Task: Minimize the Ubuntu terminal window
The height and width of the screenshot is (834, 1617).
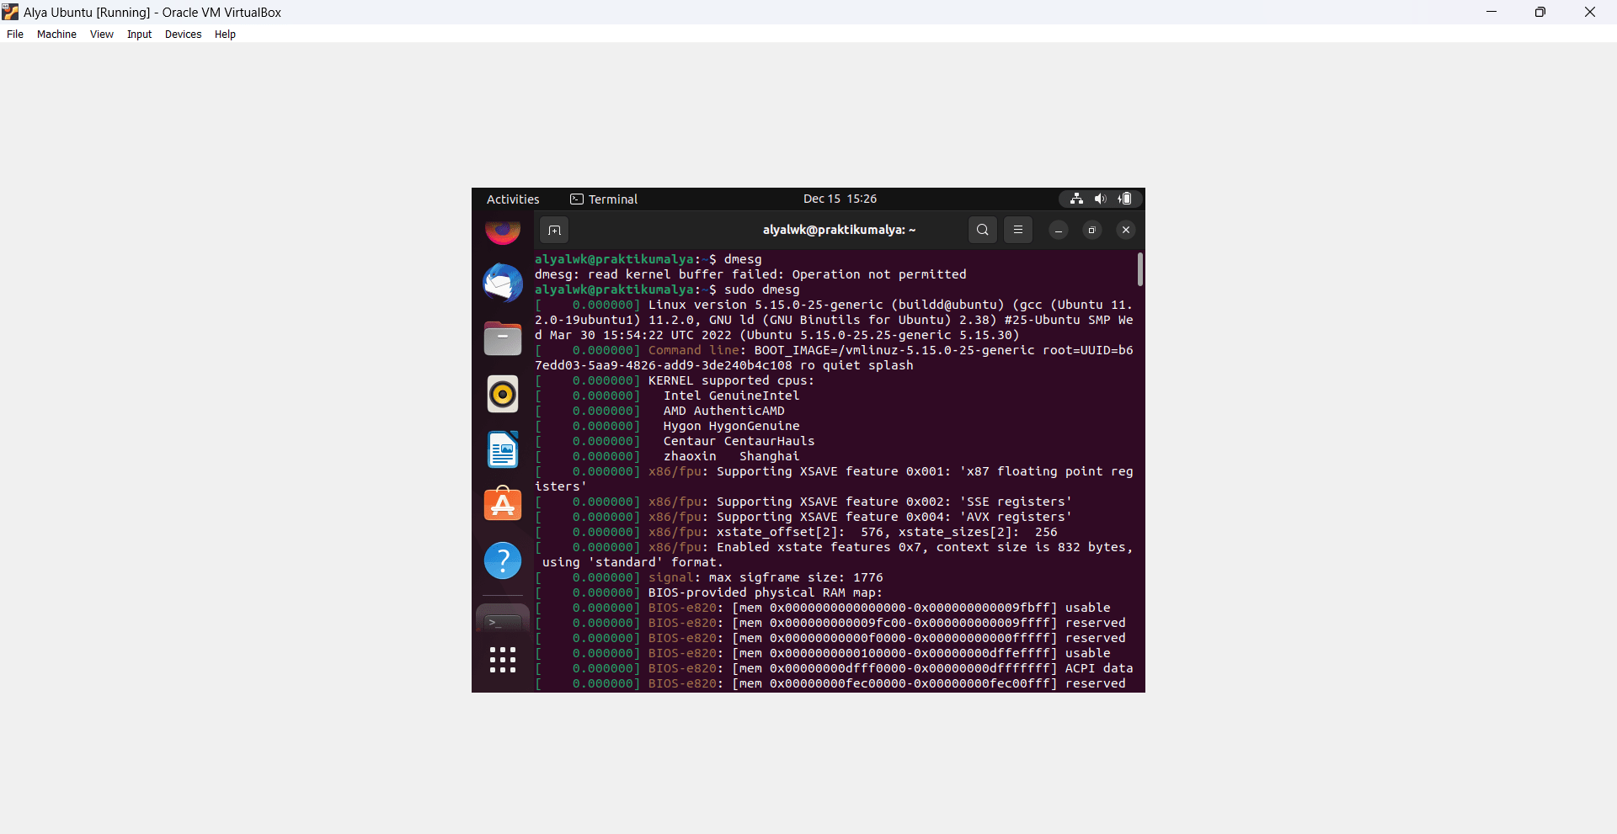Action: 1059,230
